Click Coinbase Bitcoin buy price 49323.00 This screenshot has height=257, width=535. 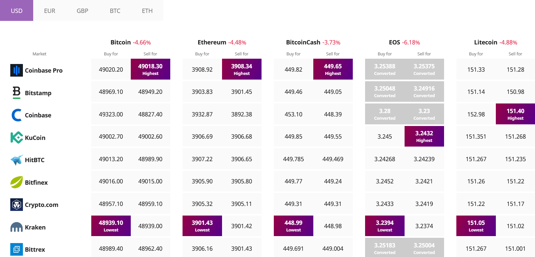[x=111, y=114]
